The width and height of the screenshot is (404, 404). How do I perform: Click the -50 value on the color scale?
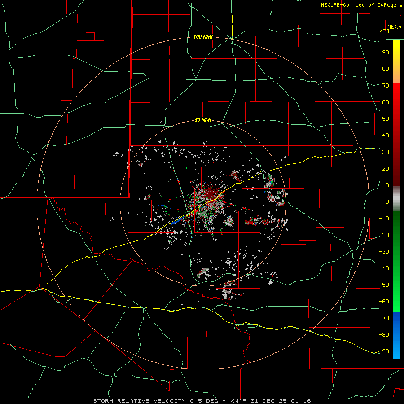tap(384, 285)
